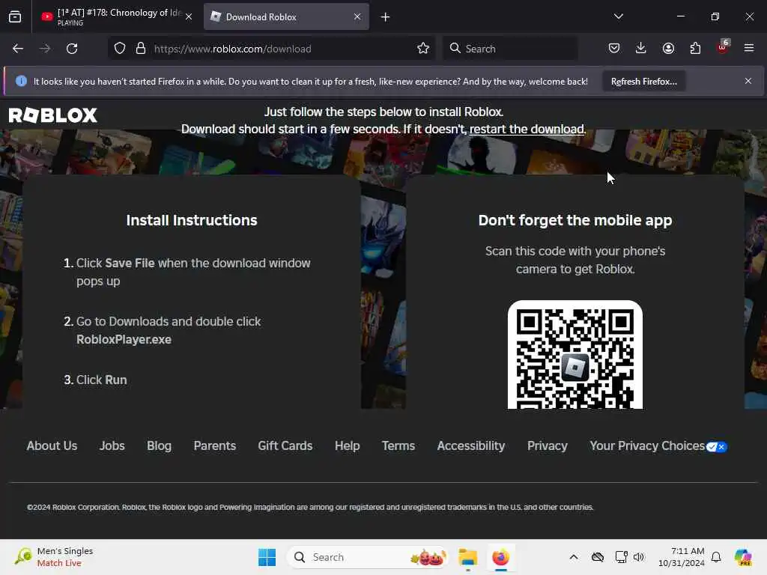Show hidden system tray icons
The height and width of the screenshot is (575, 767).
pyautogui.click(x=574, y=557)
